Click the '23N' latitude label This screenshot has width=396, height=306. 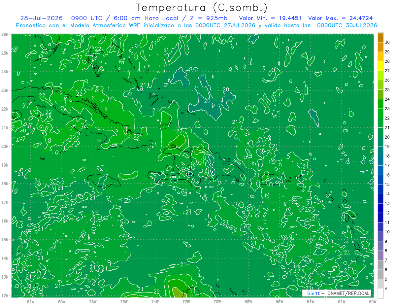(x=5, y=90)
